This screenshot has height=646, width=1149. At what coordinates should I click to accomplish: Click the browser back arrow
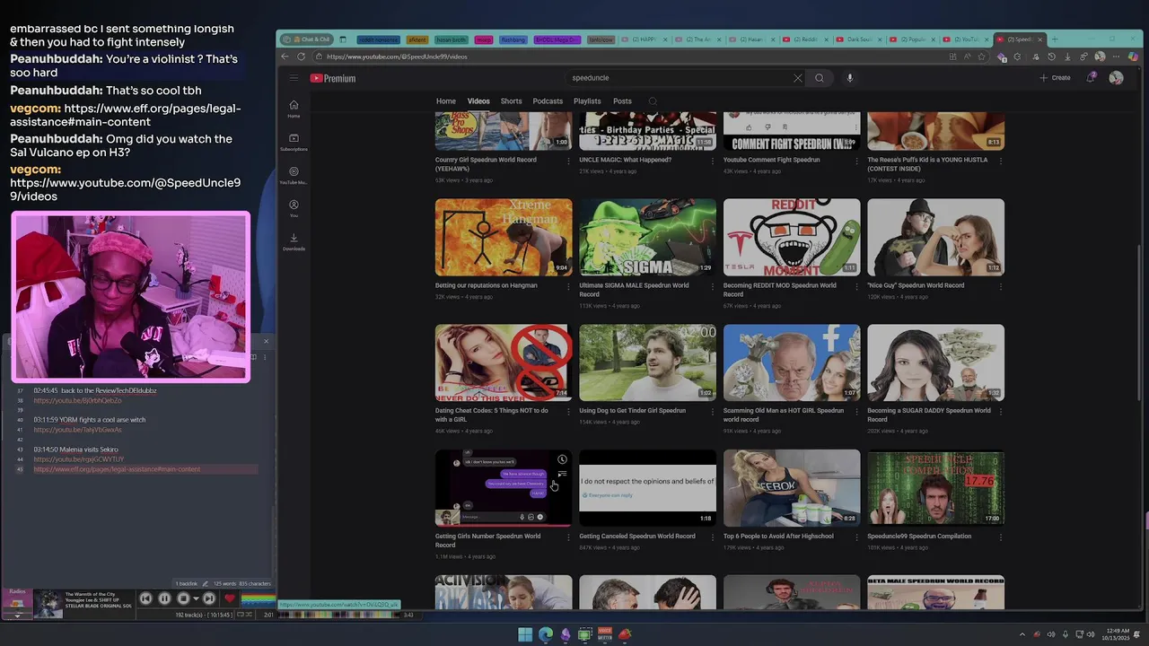pyautogui.click(x=285, y=57)
